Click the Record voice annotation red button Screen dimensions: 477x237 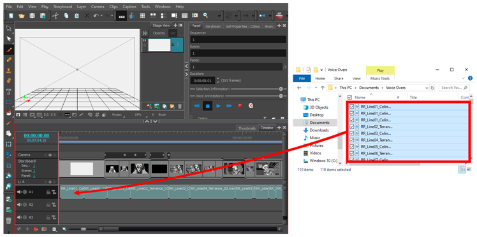point(240,105)
